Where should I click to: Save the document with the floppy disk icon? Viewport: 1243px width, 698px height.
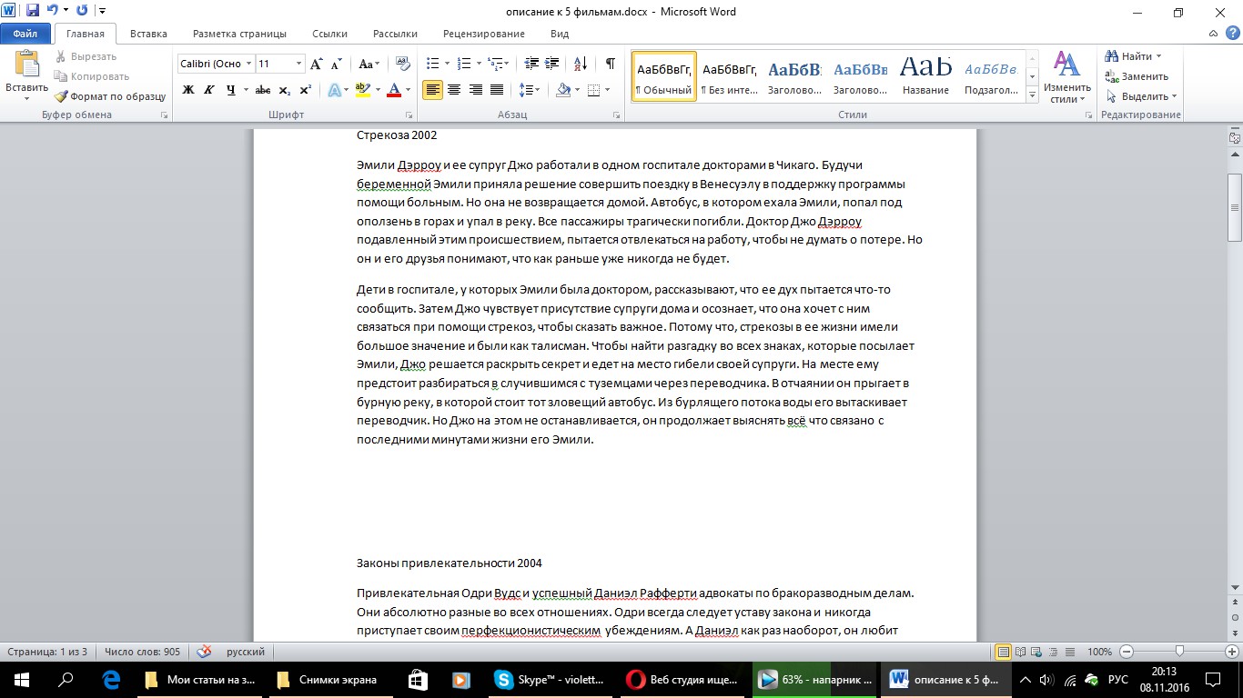(x=33, y=12)
